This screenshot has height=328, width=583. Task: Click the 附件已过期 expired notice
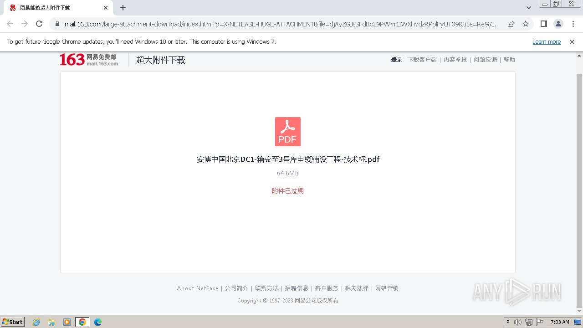[x=288, y=191]
